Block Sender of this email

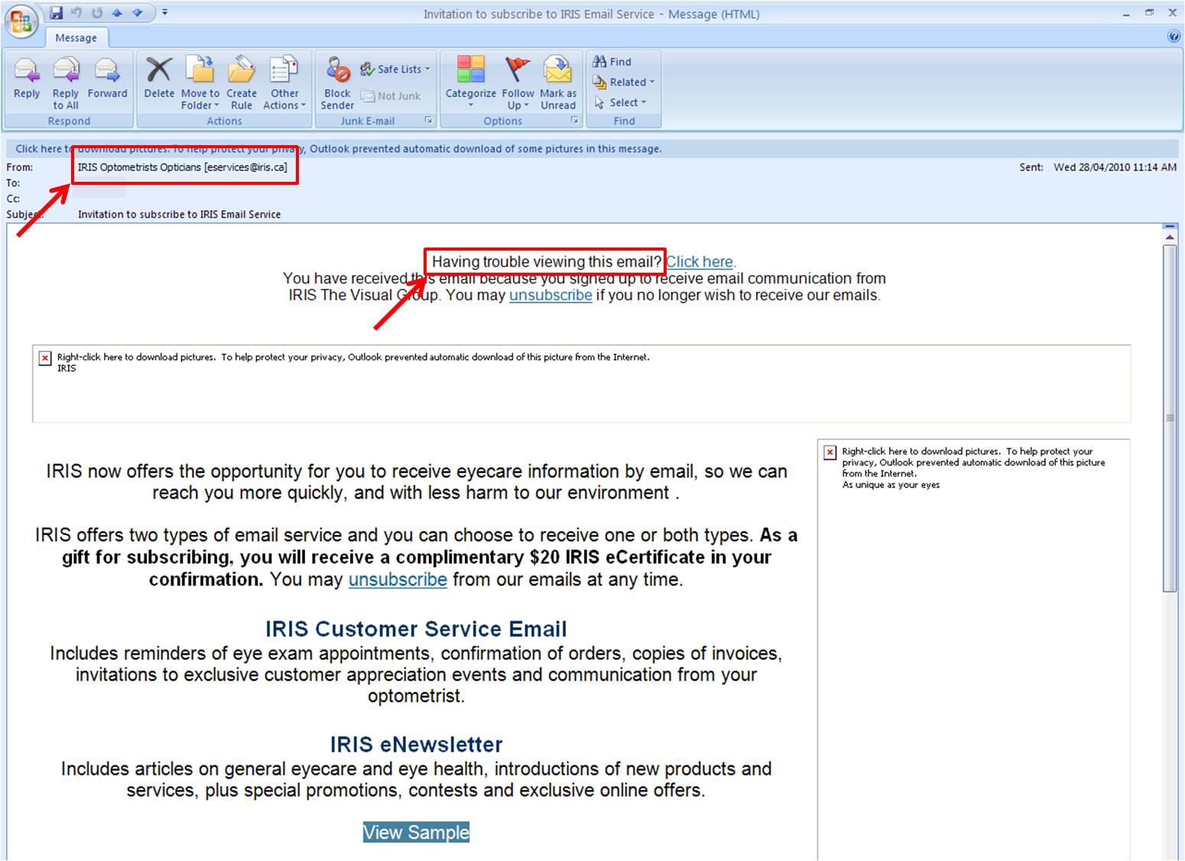tap(337, 83)
